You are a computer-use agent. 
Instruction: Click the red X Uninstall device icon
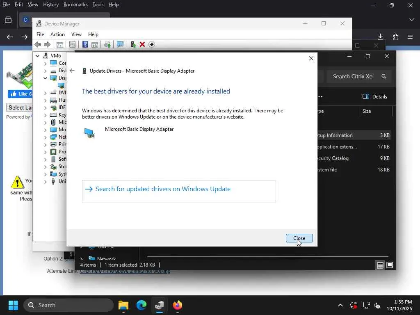coord(142,44)
